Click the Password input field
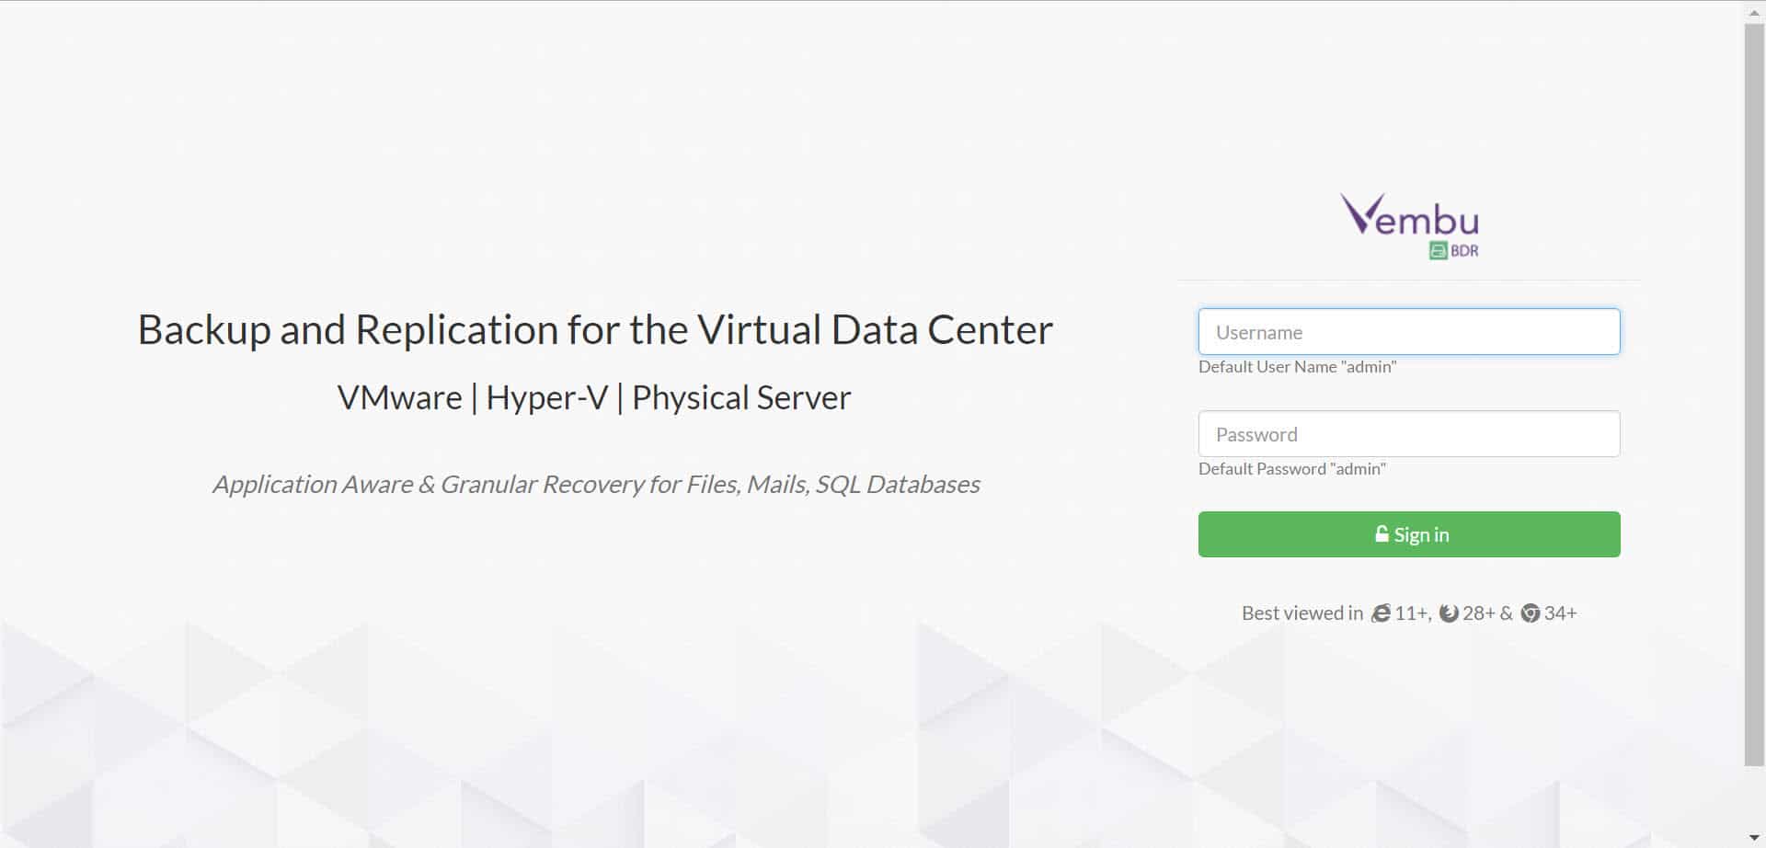 pyautogui.click(x=1408, y=433)
